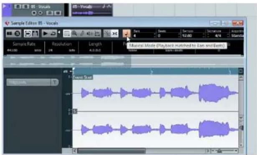
Task: Mute the 05 Vocals track
Action: 18,7
